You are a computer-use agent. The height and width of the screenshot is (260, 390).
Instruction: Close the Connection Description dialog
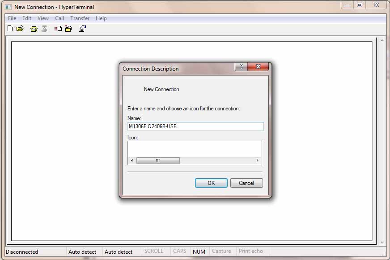pos(258,67)
